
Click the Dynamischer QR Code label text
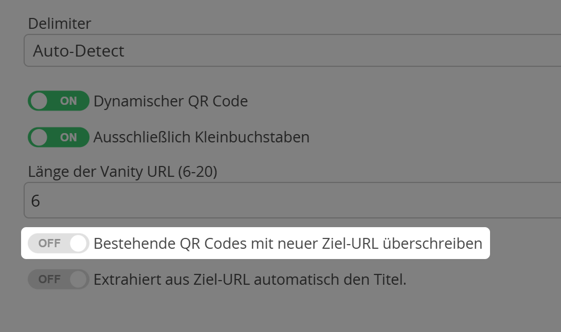[171, 101]
